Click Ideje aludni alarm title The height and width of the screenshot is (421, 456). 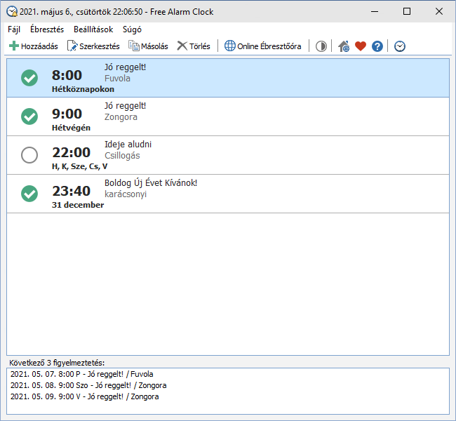pos(128,145)
